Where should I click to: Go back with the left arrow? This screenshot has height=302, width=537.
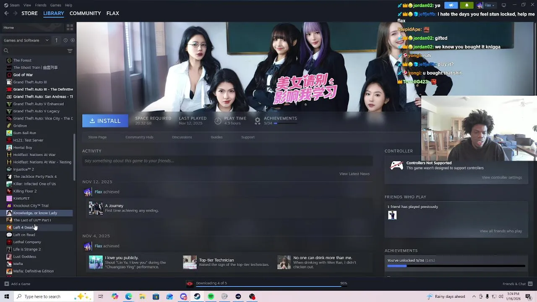click(6, 13)
